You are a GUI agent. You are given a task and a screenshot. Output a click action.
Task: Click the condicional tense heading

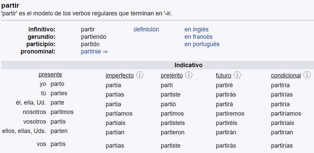(x=286, y=75)
